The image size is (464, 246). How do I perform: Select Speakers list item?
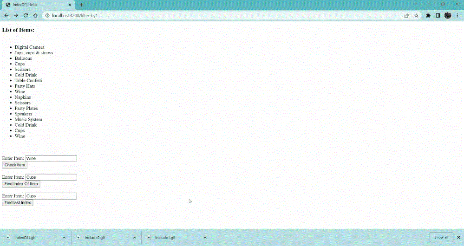pyautogui.click(x=23, y=114)
